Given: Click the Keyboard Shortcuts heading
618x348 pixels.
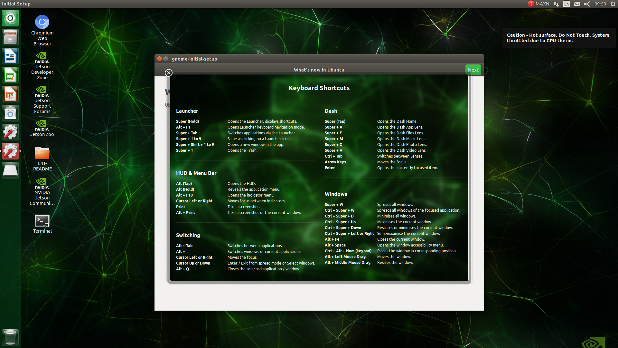Looking at the screenshot, I should pyautogui.click(x=319, y=88).
